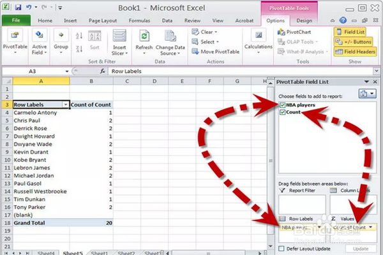Open the NBA players row field dropdown

(319, 227)
